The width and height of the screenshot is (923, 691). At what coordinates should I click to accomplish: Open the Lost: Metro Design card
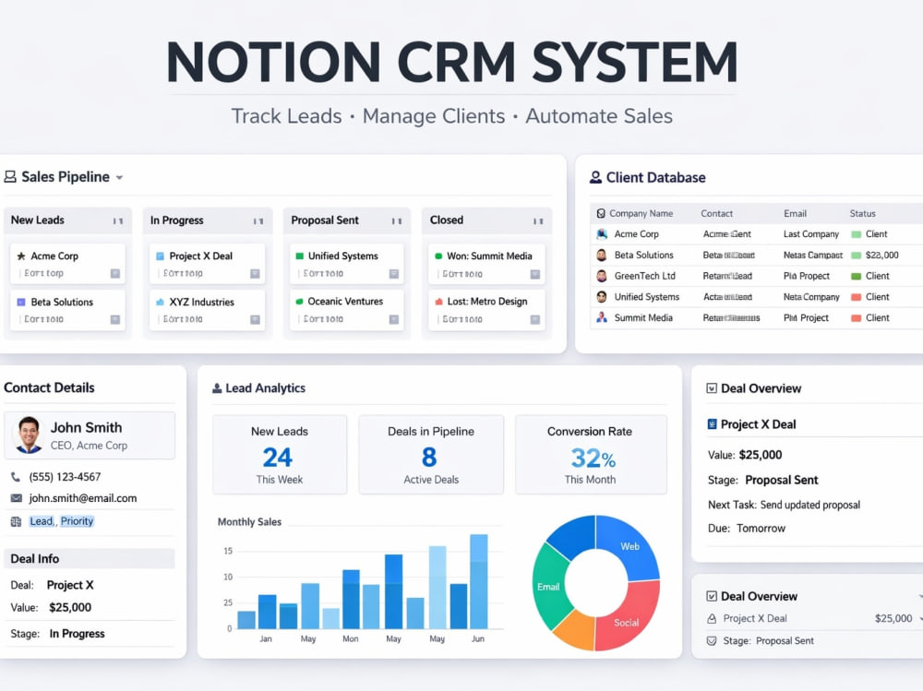click(x=486, y=310)
